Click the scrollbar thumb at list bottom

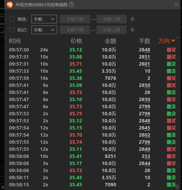coord(177,186)
